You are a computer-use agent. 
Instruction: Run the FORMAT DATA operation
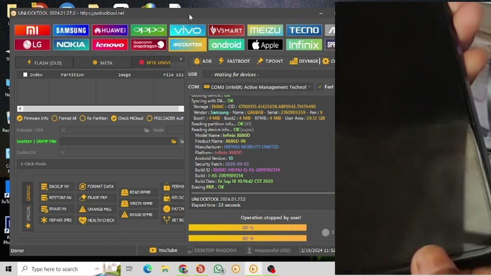[96, 187]
